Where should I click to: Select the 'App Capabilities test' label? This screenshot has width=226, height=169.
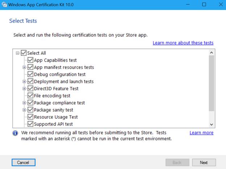[55, 60]
